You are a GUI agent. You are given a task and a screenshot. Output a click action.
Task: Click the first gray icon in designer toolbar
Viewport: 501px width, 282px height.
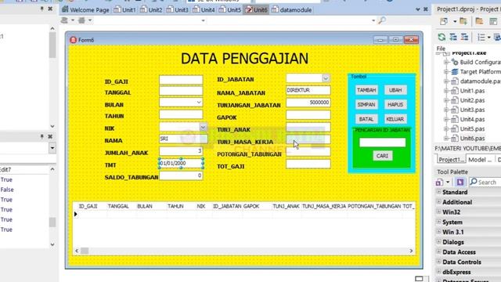(64, 20)
